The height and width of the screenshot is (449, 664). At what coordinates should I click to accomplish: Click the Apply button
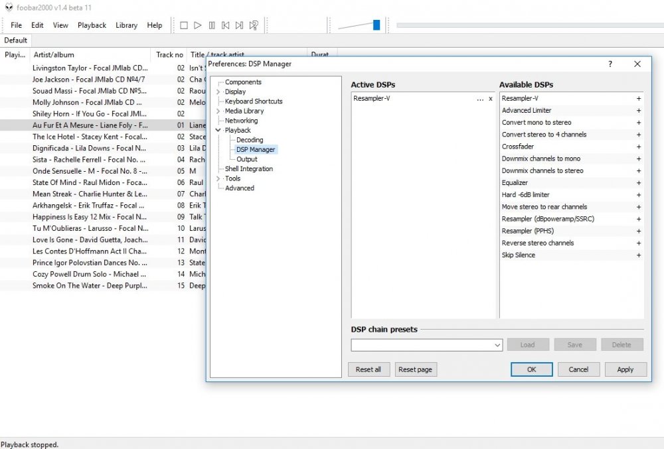pos(625,369)
